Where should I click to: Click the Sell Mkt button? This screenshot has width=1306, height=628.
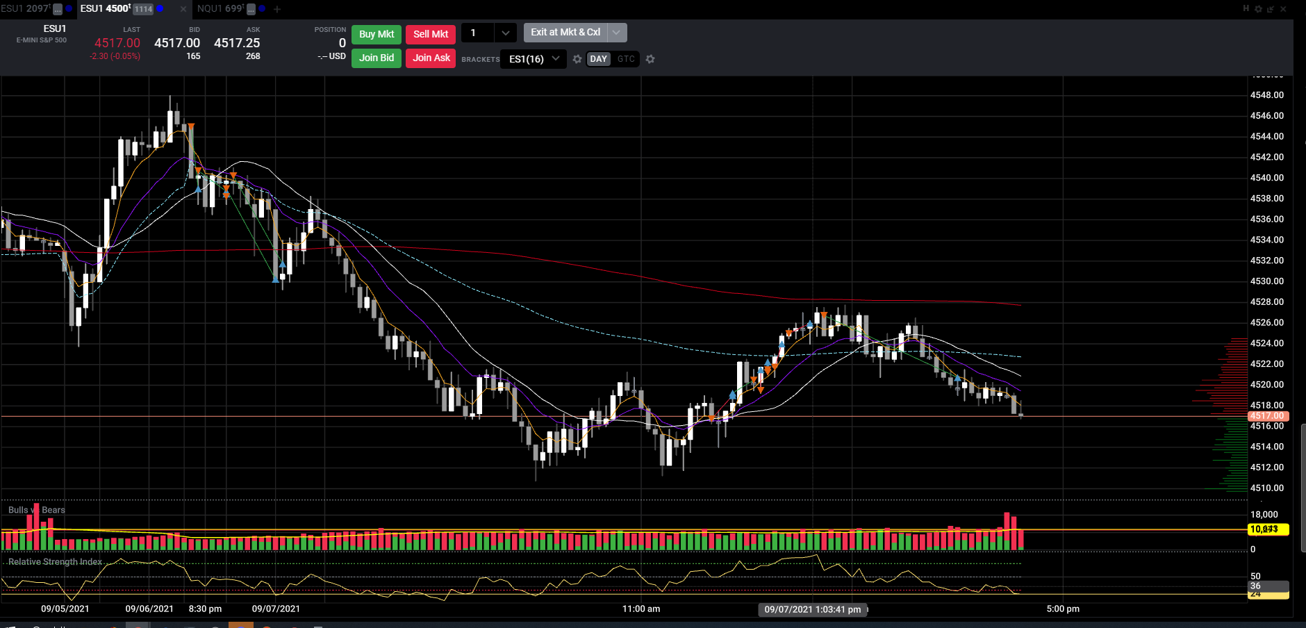pyautogui.click(x=431, y=34)
